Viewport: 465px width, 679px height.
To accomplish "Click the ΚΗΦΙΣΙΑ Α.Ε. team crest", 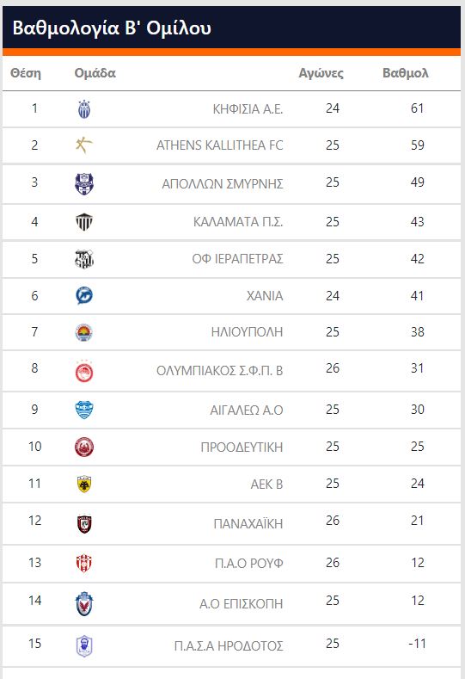I will coord(84,109).
